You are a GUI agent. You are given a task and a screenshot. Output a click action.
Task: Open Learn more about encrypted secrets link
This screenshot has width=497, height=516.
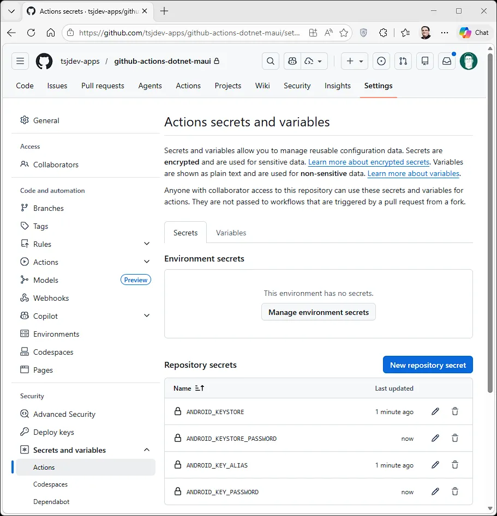point(368,162)
